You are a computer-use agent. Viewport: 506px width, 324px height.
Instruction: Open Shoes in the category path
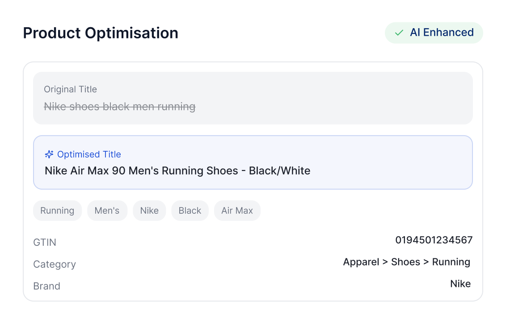(x=405, y=262)
